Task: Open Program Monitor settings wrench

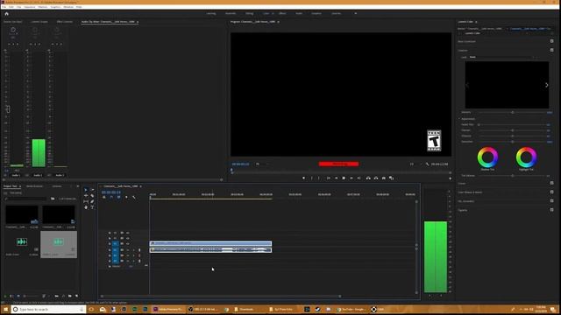Action: coord(427,164)
